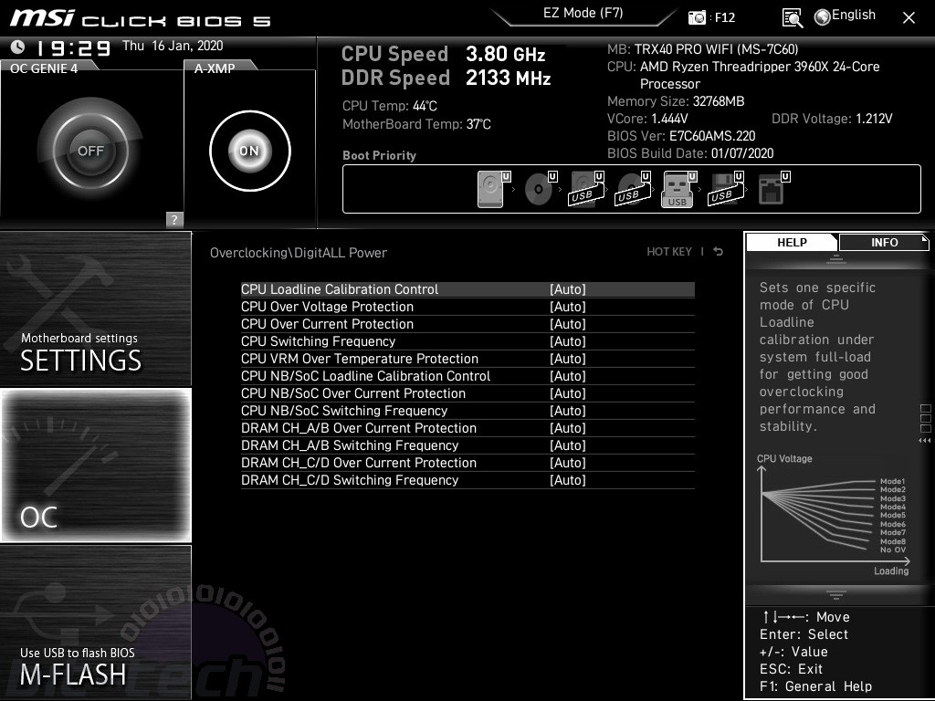Switch to the INFO tab
935x701 pixels.
tap(884, 243)
